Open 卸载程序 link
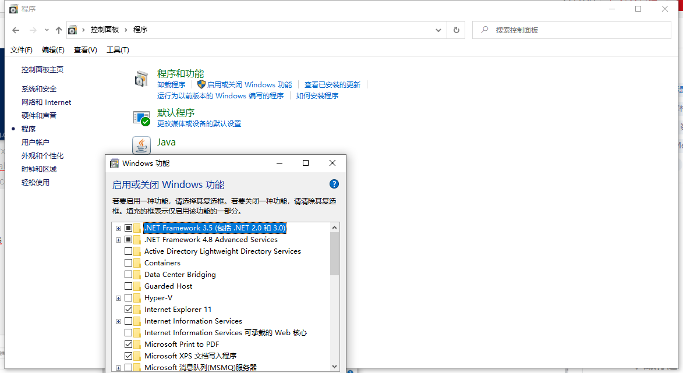Image resolution: width=683 pixels, height=373 pixels. pyautogui.click(x=171, y=85)
